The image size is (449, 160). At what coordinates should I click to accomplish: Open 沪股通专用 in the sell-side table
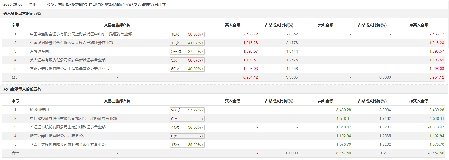pos(39,110)
